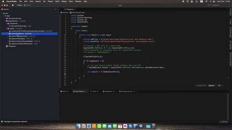The height and width of the screenshot is (130, 232).
Task: Open the Project menu
Action: [x=50, y=1]
